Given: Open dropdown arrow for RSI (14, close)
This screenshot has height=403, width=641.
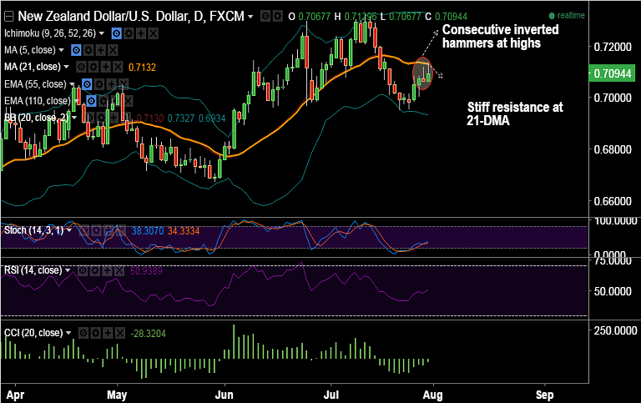Looking at the screenshot, I should (x=68, y=270).
